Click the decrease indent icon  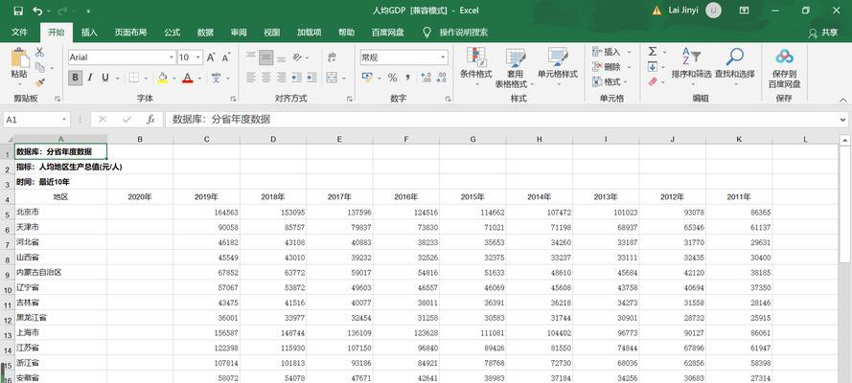296,78
